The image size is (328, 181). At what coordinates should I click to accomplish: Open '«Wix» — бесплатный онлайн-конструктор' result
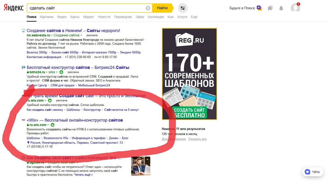pyautogui.click(x=75, y=120)
